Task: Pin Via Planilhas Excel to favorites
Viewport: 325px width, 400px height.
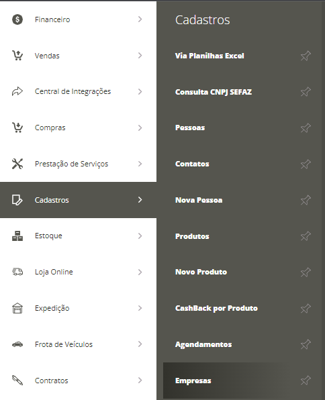Action: point(306,56)
